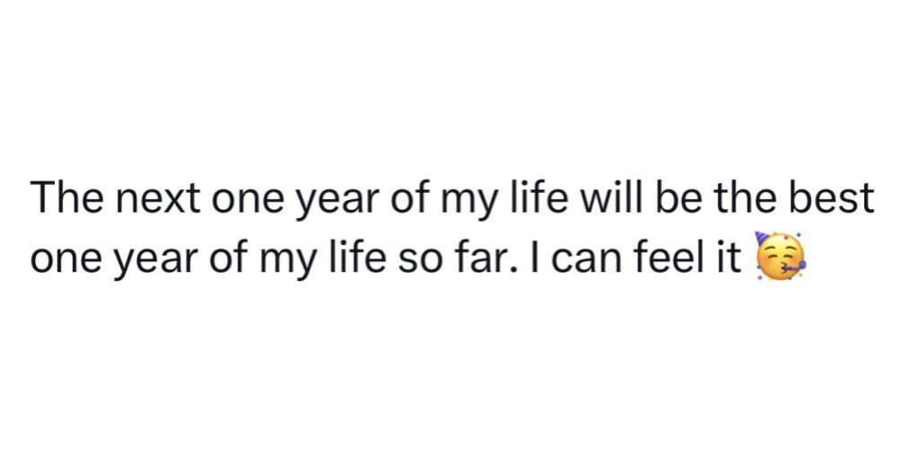Click the standalone word "I"

(549, 258)
